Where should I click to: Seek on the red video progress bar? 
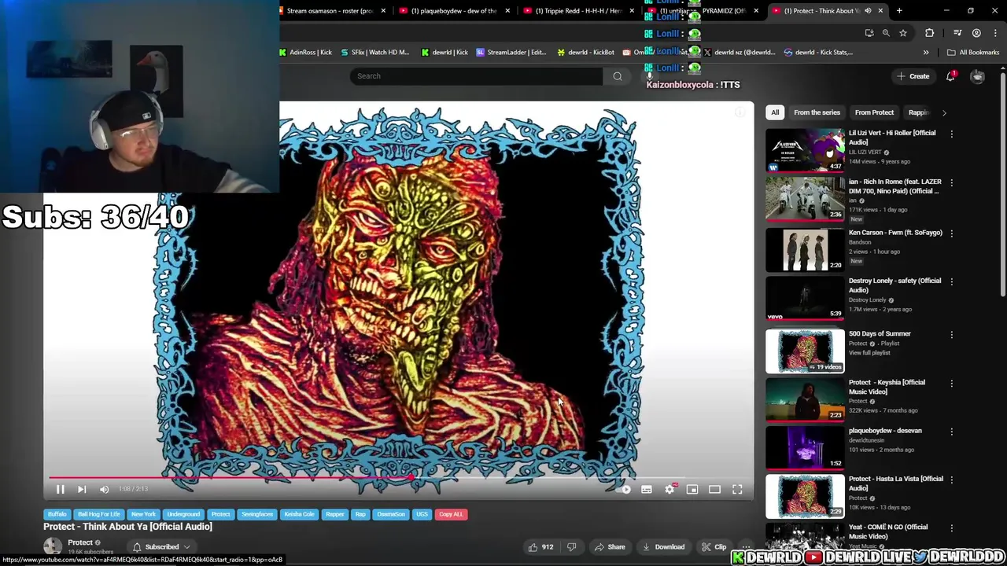tap(398, 476)
